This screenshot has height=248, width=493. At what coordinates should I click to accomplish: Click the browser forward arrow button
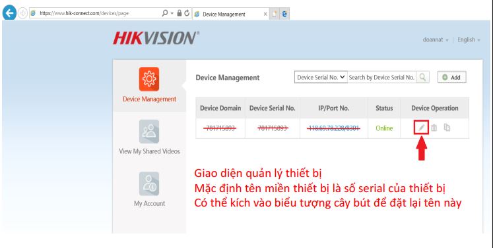click(22, 13)
